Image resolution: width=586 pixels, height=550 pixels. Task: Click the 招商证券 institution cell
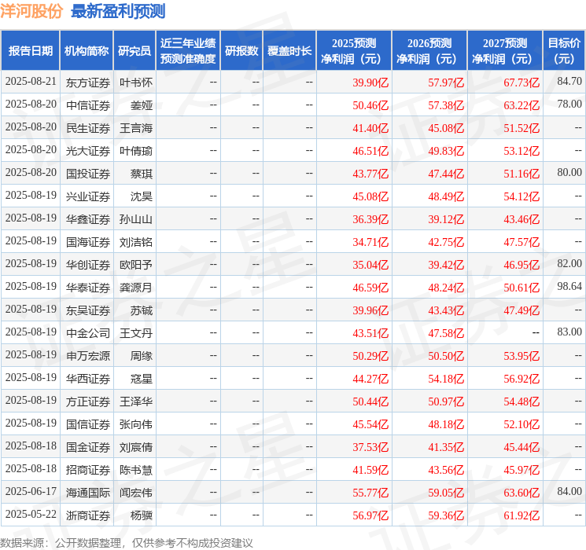coord(88,470)
